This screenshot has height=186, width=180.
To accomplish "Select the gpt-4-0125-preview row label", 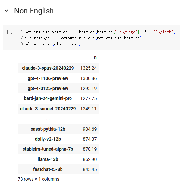I will pos(48,88).
